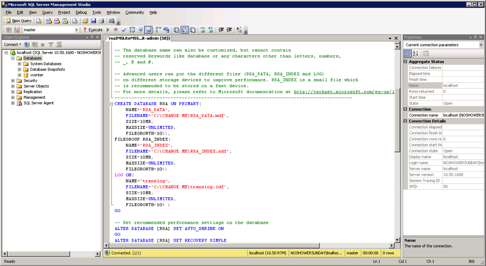Viewport: 486px width, 266px height.
Task: Click the blue Parse checkmark icon
Action: point(124,30)
